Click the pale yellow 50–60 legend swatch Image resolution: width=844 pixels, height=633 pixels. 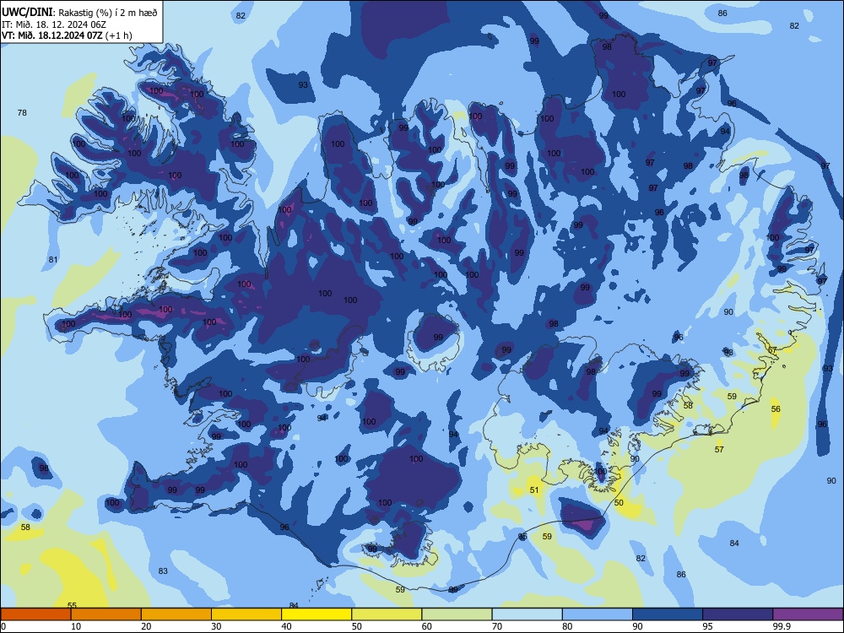click(x=387, y=614)
